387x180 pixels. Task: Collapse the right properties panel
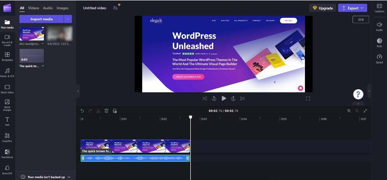tap(369, 91)
